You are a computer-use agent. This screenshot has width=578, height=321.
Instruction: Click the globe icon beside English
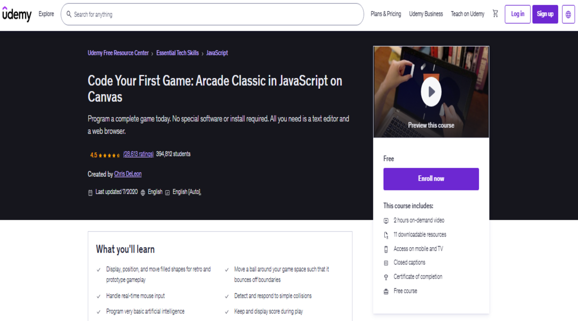[x=143, y=193]
